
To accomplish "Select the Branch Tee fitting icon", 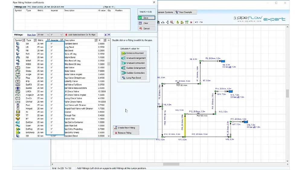I will pyautogui.click(x=18, y=119).
